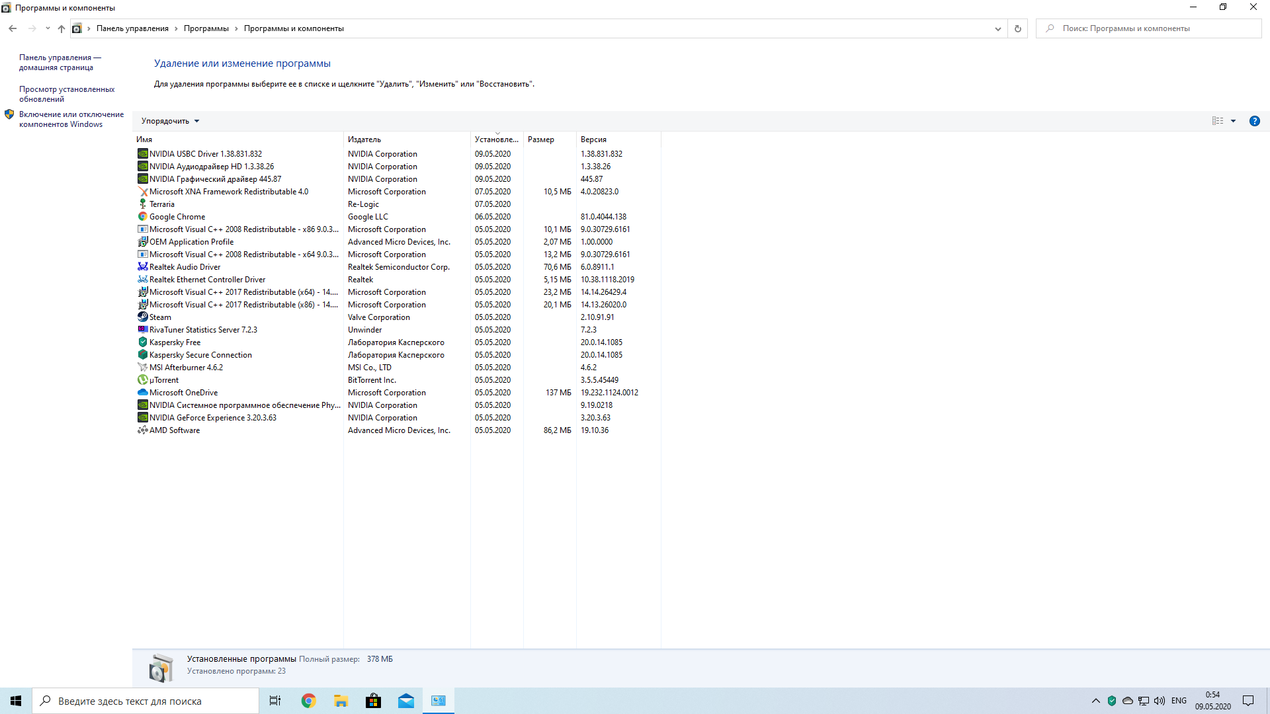Open Mail app from the taskbar
Viewport: 1270px width, 714px height.
(405, 701)
